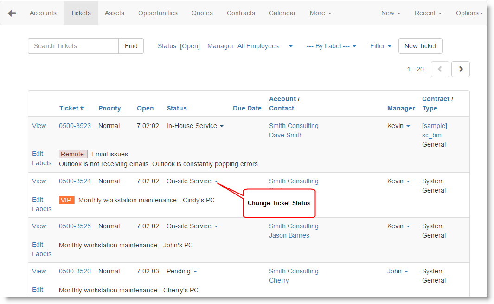The image size is (494, 304).
Task: Click the Remote label badge
Action: [73, 154]
